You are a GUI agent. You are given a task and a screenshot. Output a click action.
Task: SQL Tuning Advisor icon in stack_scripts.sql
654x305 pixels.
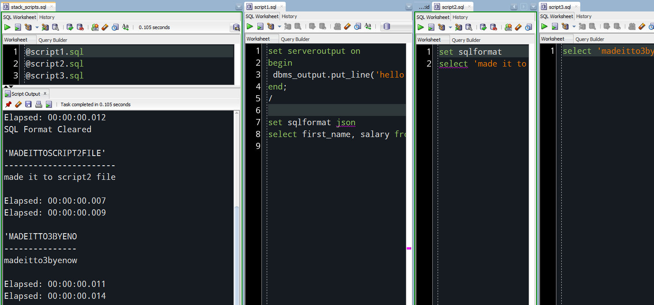(x=56, y=27)
